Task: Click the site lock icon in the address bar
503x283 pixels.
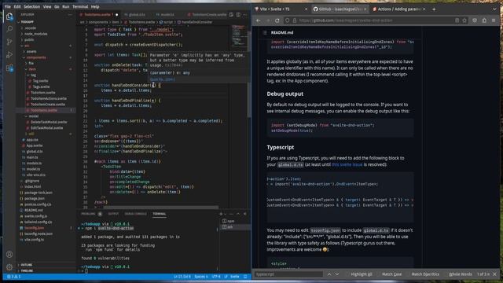Action: [295, 20]
